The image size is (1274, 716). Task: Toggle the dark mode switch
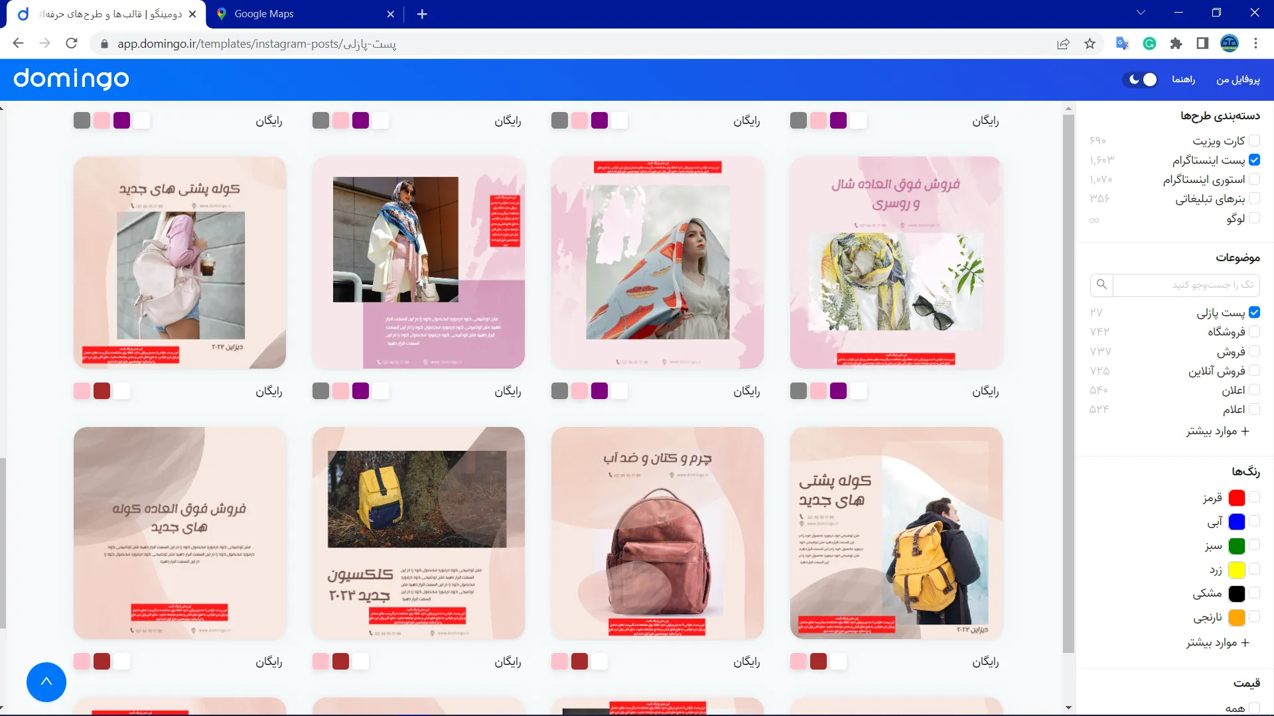pos(1141,80)
